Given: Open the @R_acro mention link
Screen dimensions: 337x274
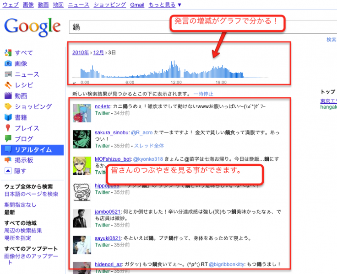Looking at the screenshot, I should tap(141, 132).
